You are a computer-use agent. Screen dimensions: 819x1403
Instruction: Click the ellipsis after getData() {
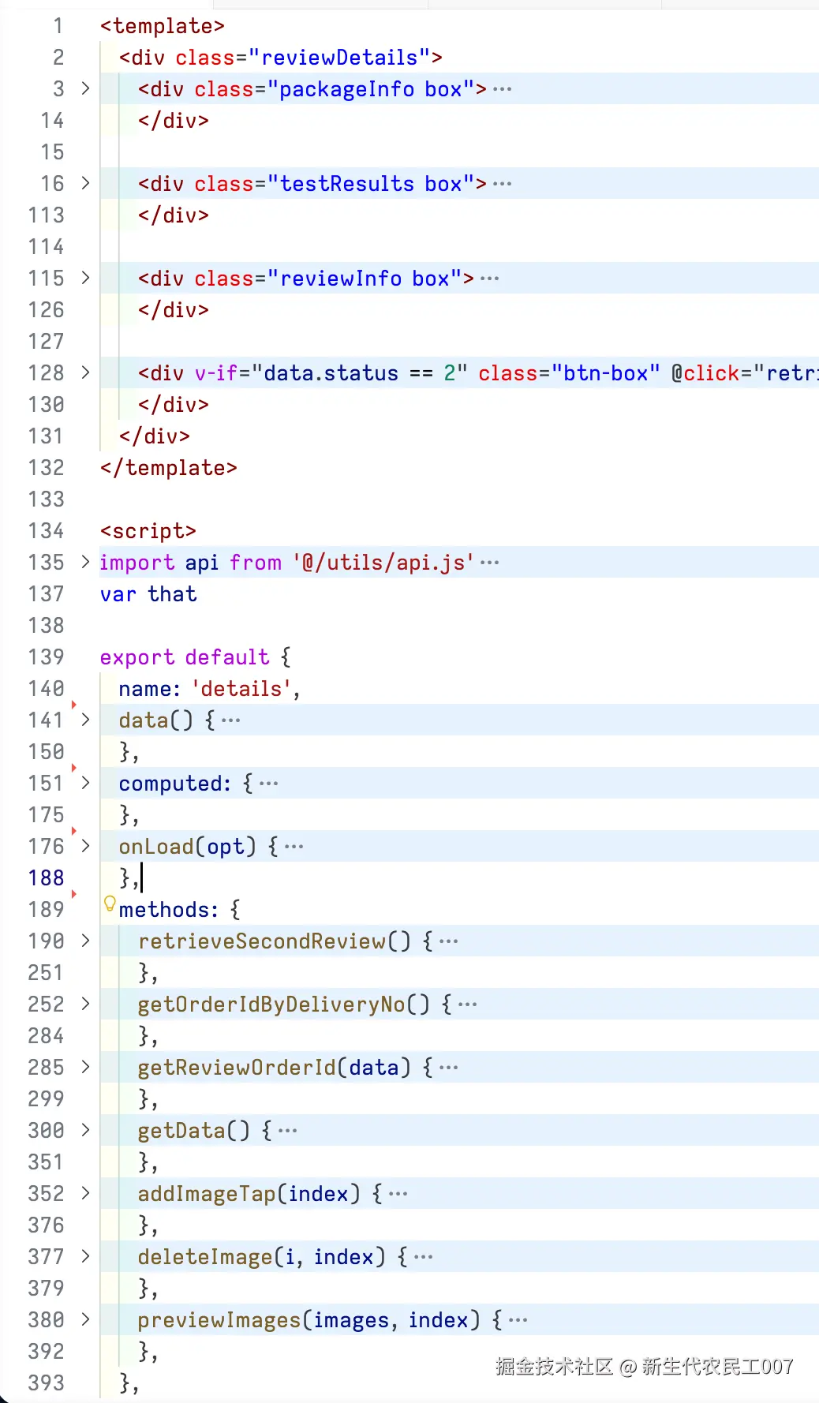[287, 1131]
